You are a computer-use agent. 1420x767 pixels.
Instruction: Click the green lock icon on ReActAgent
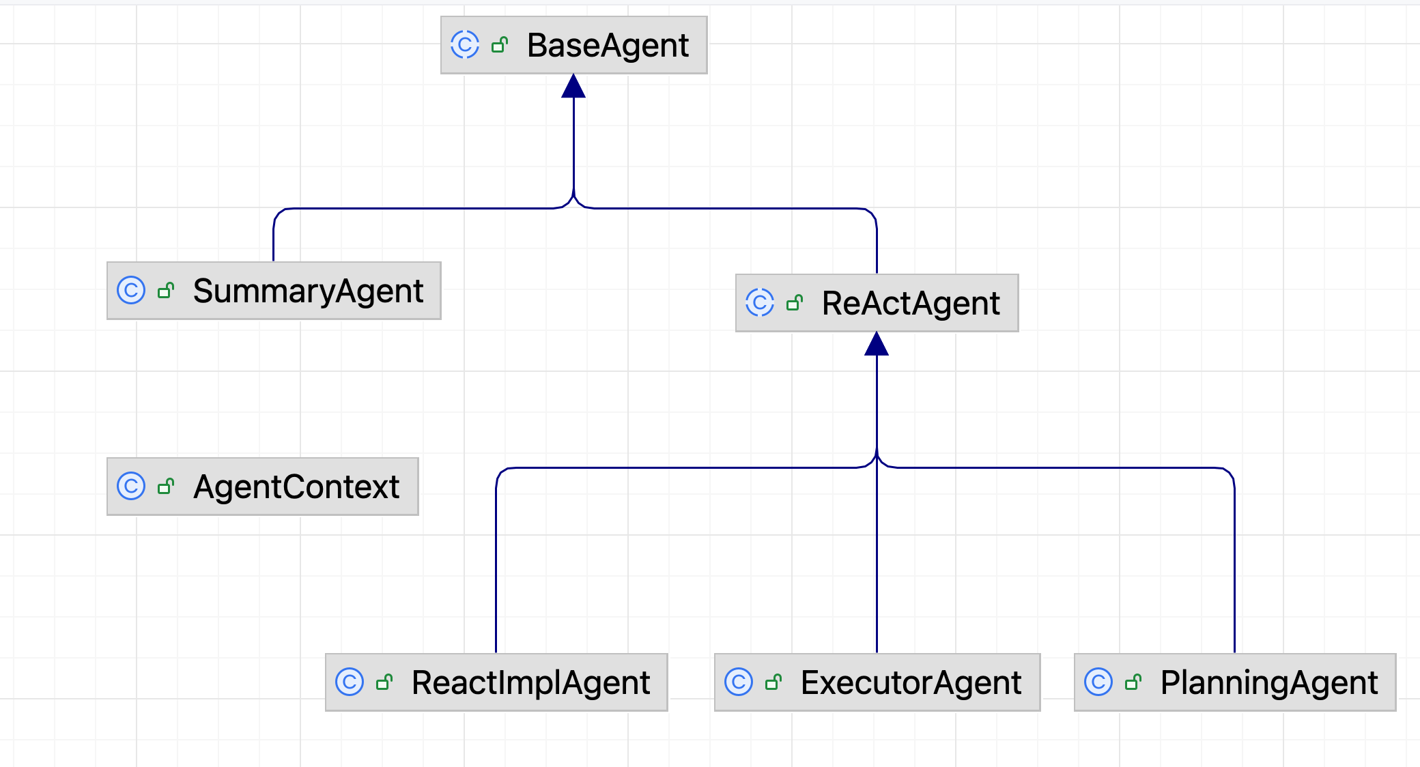coord(795,303)
